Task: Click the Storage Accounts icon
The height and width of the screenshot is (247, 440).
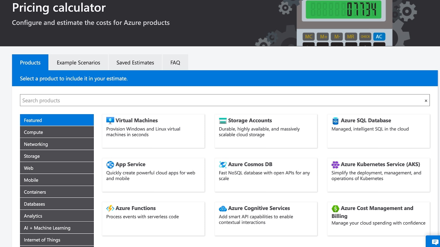Action: click(x=223, y=121)
